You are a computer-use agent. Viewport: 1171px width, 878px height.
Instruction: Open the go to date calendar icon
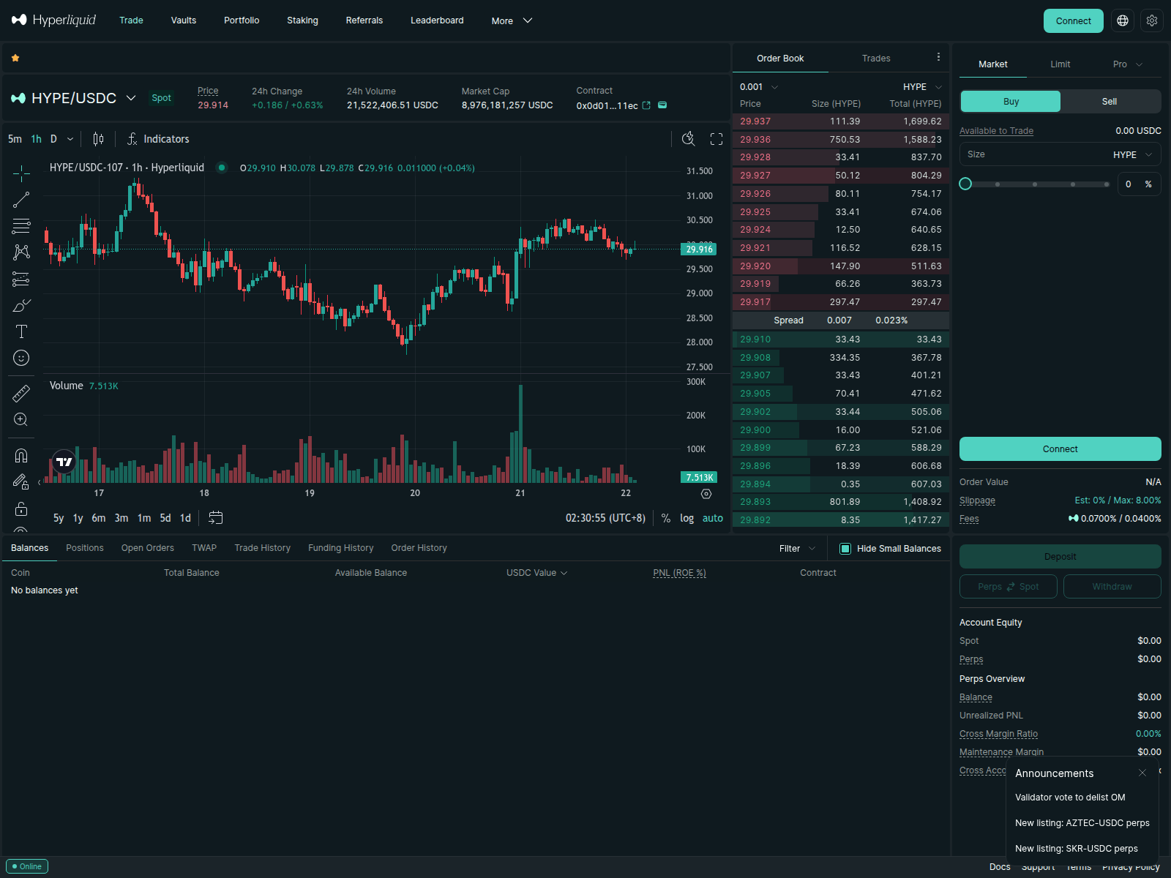click(x=215, y=518)
